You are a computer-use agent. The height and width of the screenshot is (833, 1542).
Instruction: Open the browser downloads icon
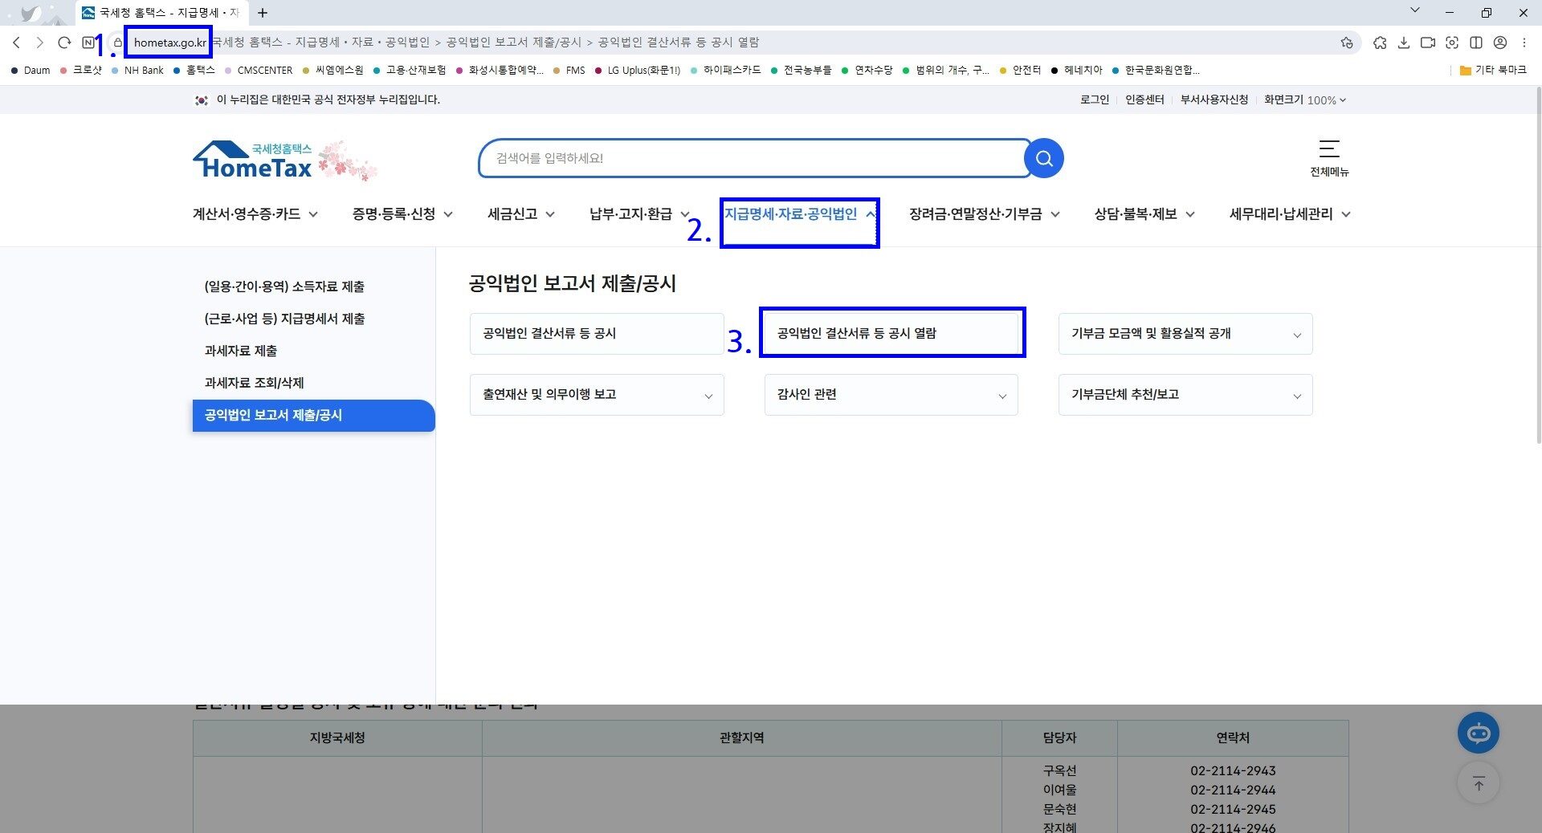click(x=1404, y=43)
